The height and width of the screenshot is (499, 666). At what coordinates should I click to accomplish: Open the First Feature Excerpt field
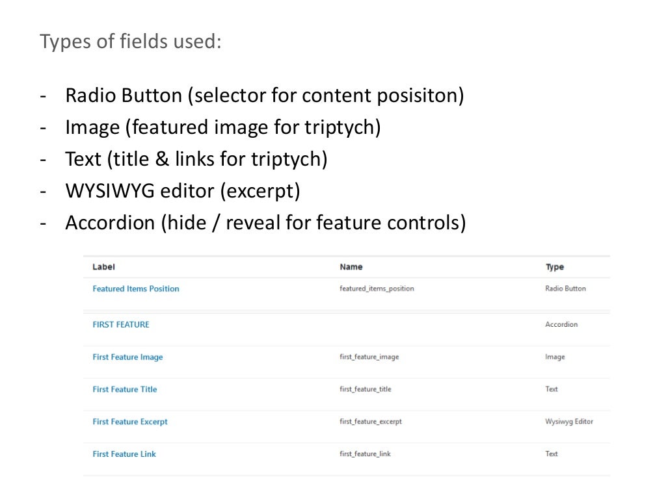pos(130,422)
